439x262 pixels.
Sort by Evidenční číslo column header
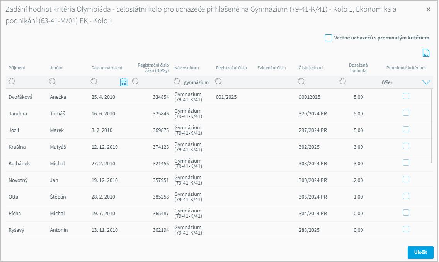point(272,68)
